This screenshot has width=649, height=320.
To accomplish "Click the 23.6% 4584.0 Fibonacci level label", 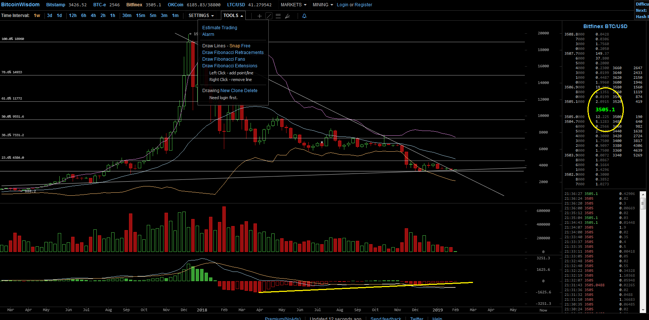I will pos(13,158).
